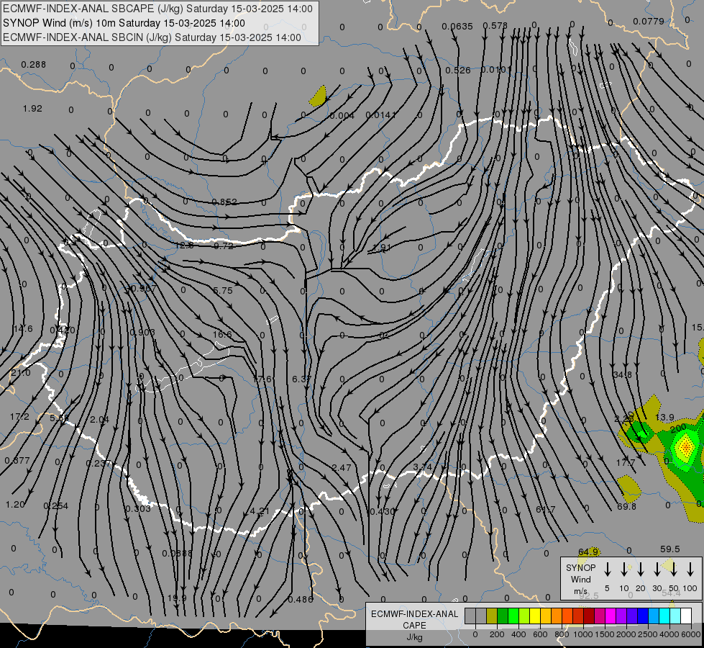This screenshot has height=648, width=704.
Task: Select the pure yellow CAPE legend swatch
Action: click(x=535, y=616)
